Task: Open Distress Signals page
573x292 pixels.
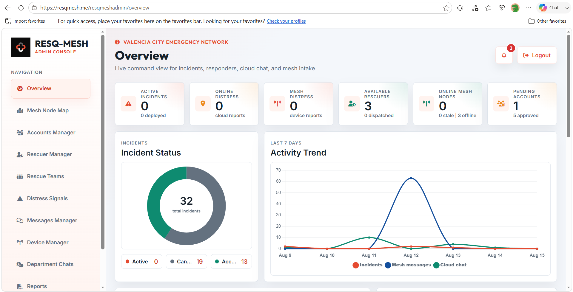Action: [x=51, y=198]
